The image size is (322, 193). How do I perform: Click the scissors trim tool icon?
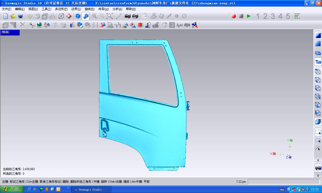tap(23, 25)
